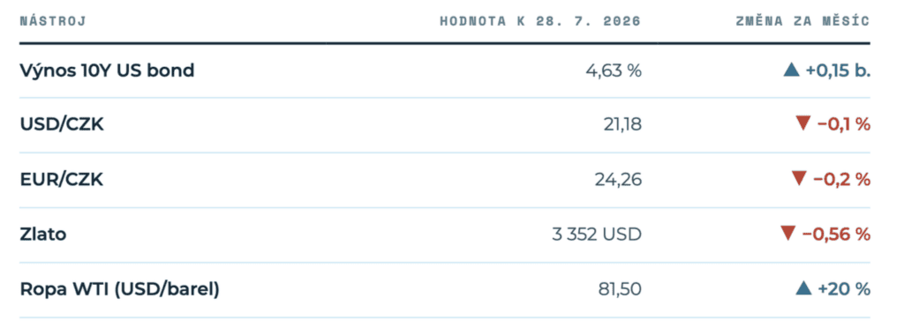Select the Ropa WTI (USD/barel) label
Image resolution: width=904 pixels, height=335 pixels.
point(120,289)
